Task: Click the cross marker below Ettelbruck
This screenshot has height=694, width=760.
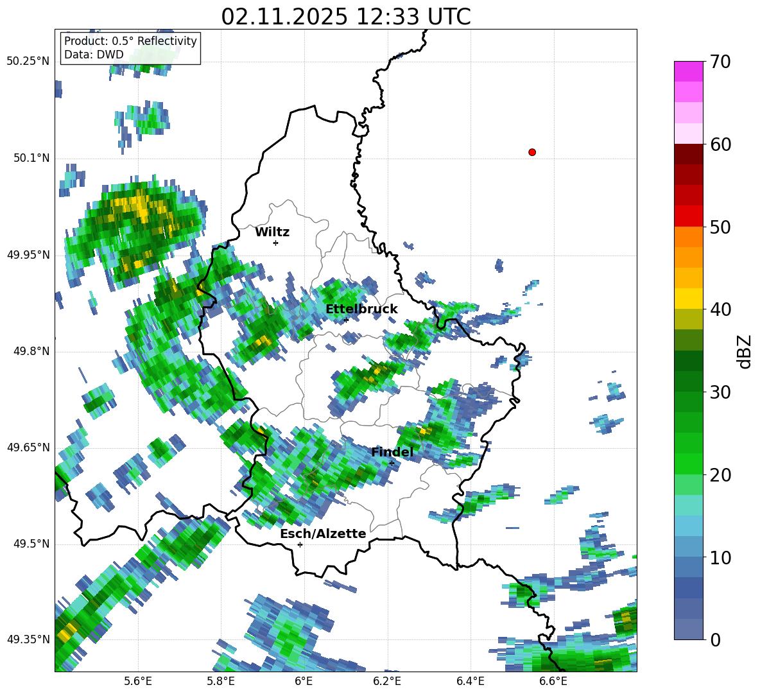Action: coord(346,320)
